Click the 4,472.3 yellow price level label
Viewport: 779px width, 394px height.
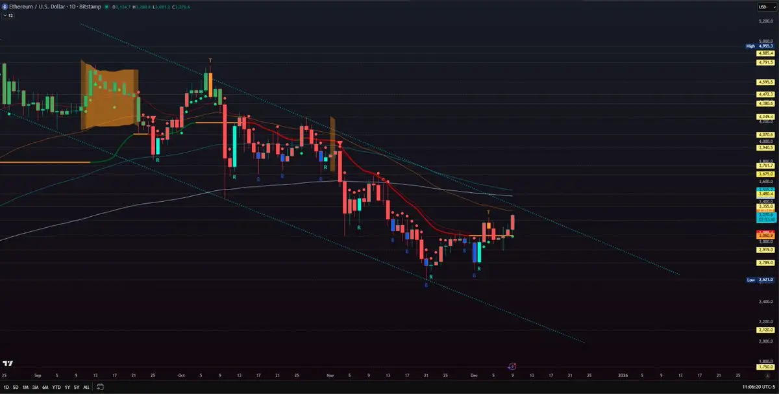pyautogui.click(x=764, y=95)
